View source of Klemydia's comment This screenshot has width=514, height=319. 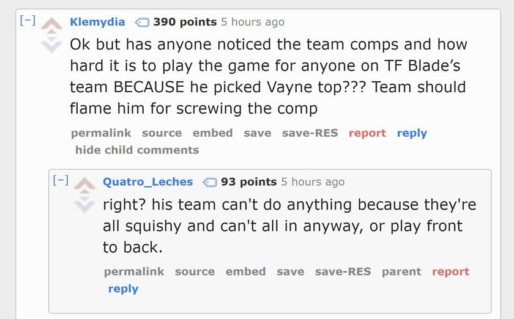pos(162,133)
